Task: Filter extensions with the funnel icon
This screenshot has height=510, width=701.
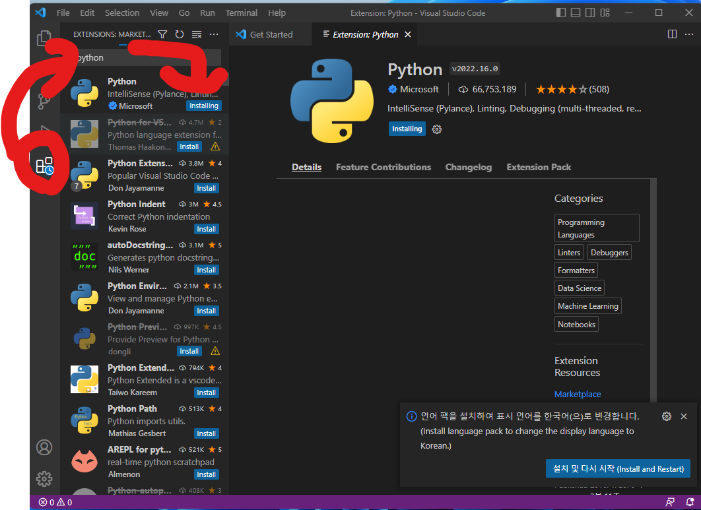Action: click(x=163, y=34)
